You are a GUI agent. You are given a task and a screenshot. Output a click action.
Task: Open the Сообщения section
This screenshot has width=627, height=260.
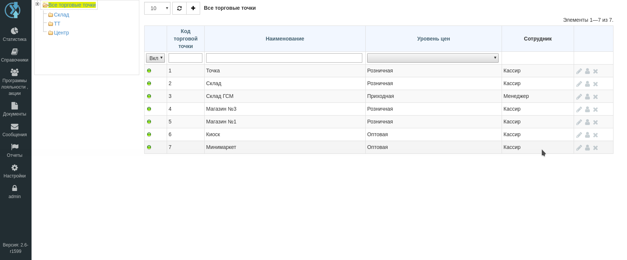tap(15, 130)
